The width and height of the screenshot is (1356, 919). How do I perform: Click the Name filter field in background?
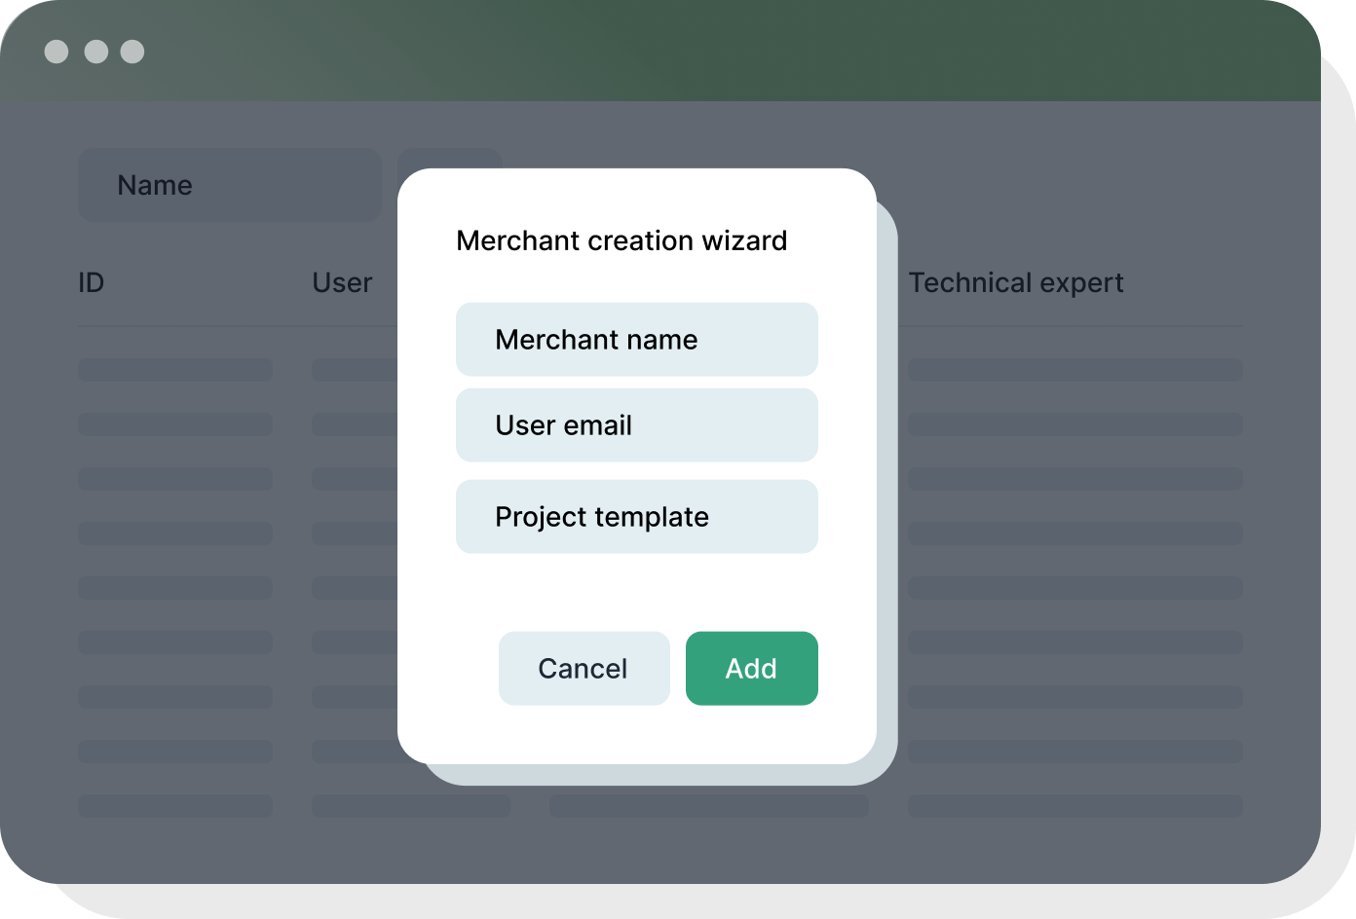click(230, 185)
